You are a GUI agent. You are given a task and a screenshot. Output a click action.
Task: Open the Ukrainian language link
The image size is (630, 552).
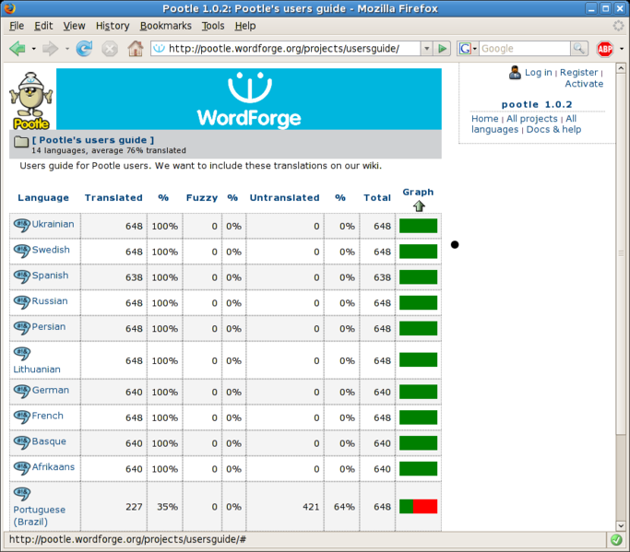(53, 224)
